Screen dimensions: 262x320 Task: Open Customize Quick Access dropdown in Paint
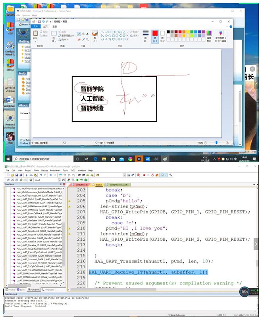coord(50,22)
